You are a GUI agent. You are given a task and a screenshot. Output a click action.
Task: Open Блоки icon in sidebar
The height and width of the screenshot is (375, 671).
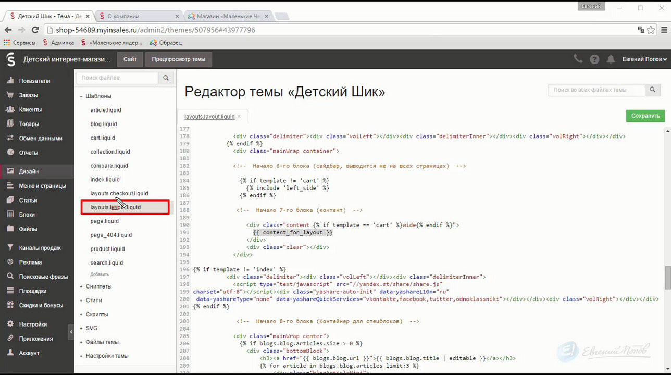(9, 214)
